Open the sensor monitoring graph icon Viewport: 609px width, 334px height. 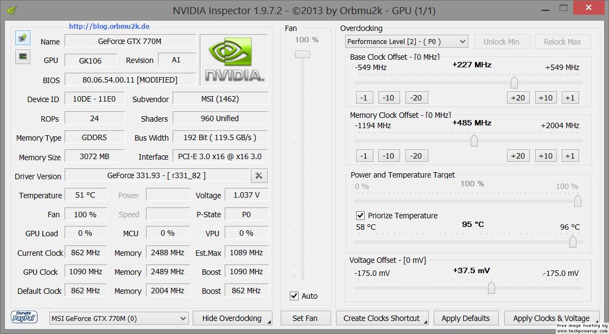[x=23, y=56]
